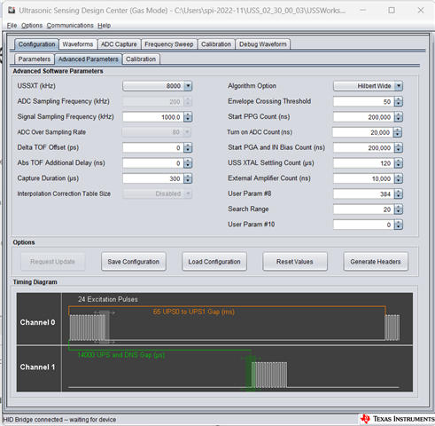Click the External Amplifier Count field
435x426 pixels.
coord(364,178)
